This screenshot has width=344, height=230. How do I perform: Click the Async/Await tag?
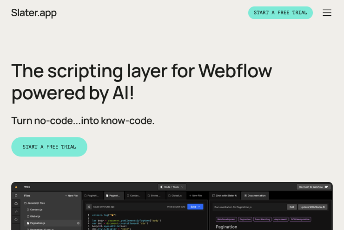(280, 219)
